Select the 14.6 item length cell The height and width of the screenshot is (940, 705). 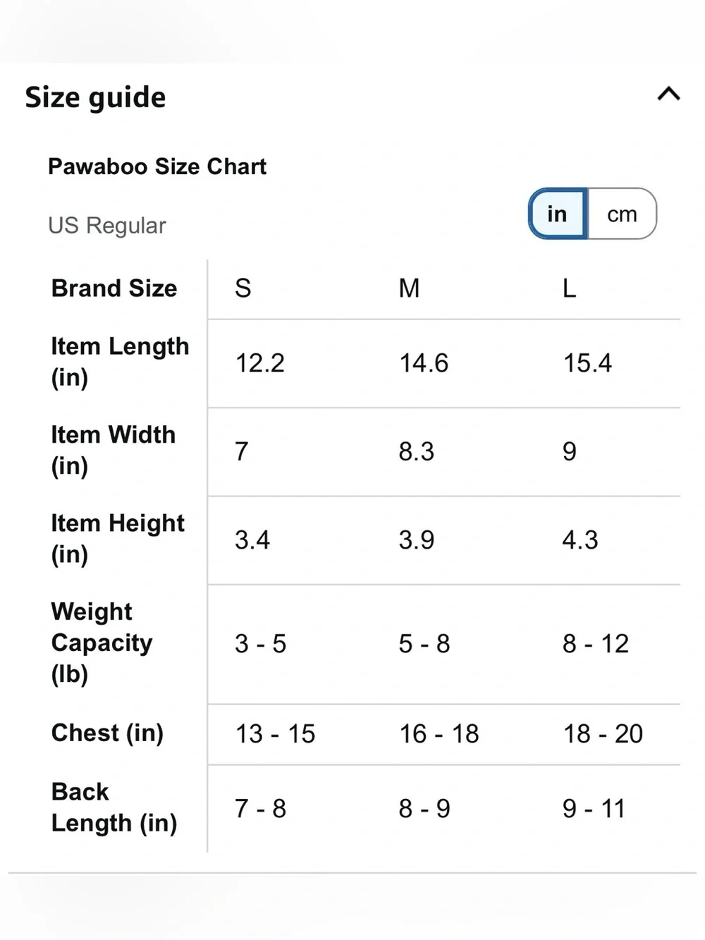(424, 363)
